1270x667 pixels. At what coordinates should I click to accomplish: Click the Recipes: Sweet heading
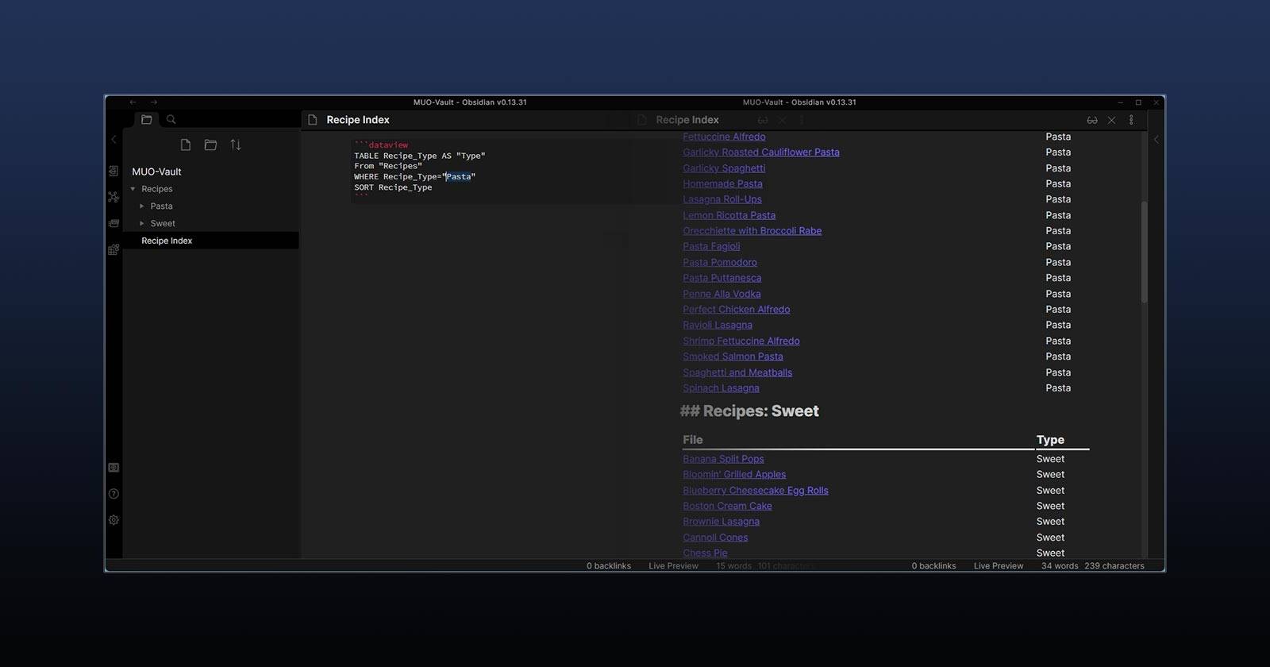coord(749,411)
